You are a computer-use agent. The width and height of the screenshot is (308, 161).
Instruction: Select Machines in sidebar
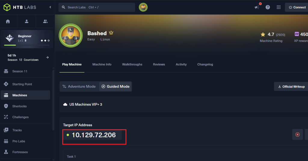(25, 95)
